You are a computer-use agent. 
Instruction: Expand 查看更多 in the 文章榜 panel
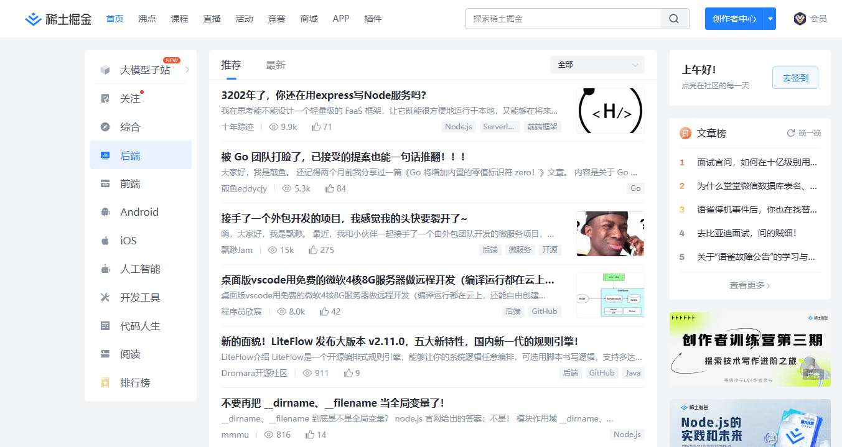coord(750,285)
